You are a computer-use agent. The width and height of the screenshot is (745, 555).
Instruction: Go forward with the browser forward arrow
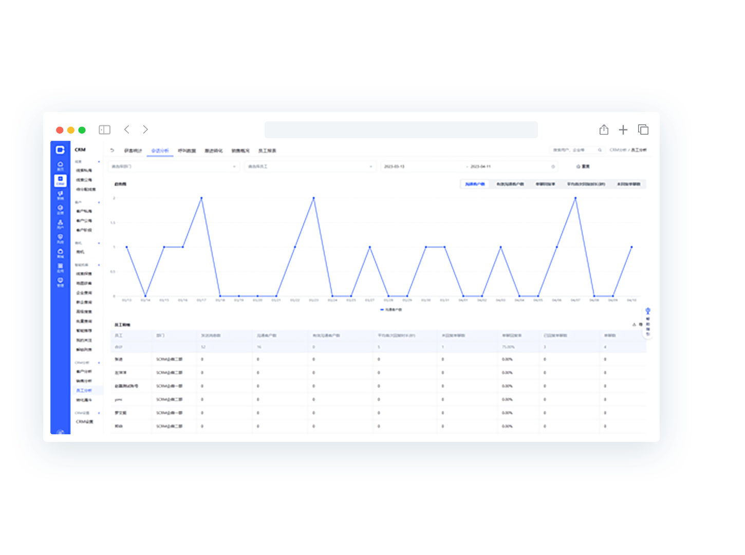click(145, 129)
